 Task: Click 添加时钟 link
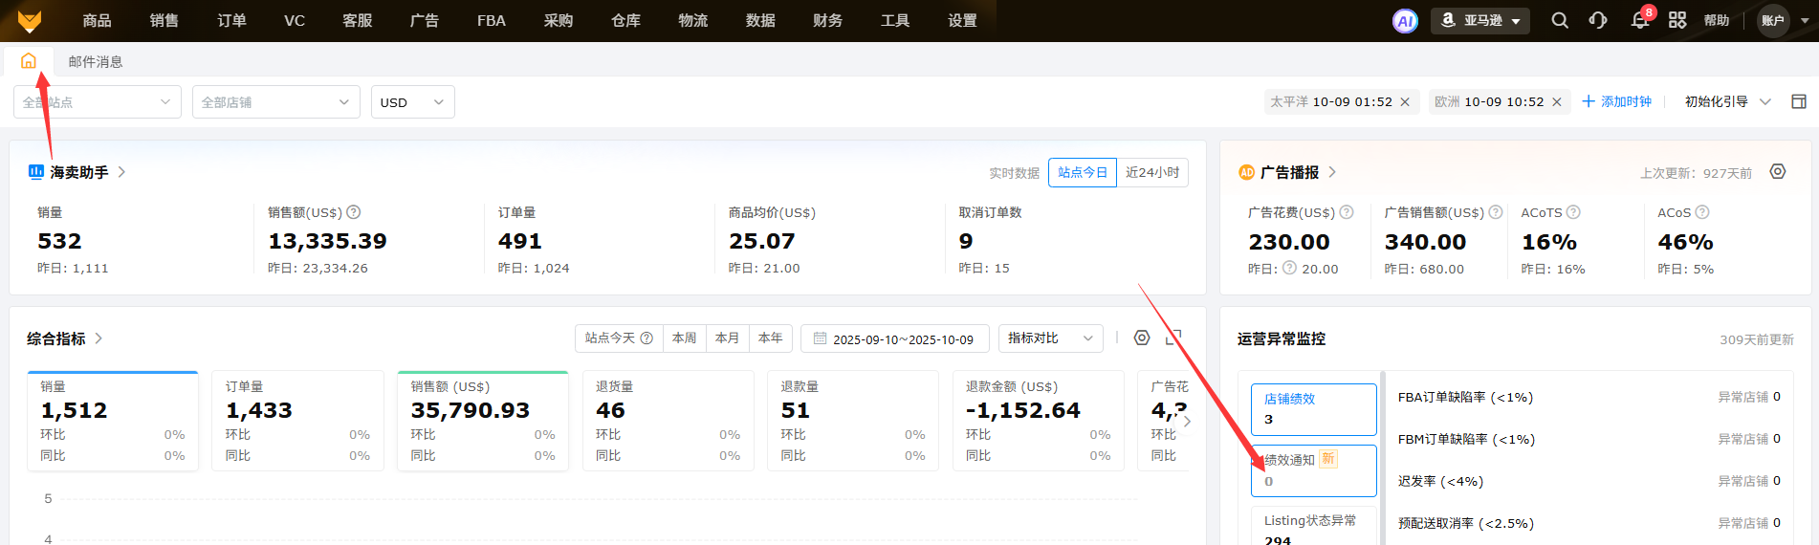coord(1616,101)
